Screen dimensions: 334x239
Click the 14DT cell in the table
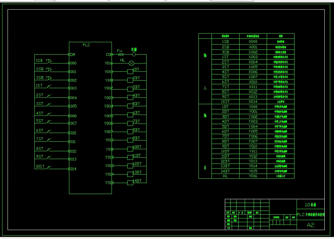226,171
